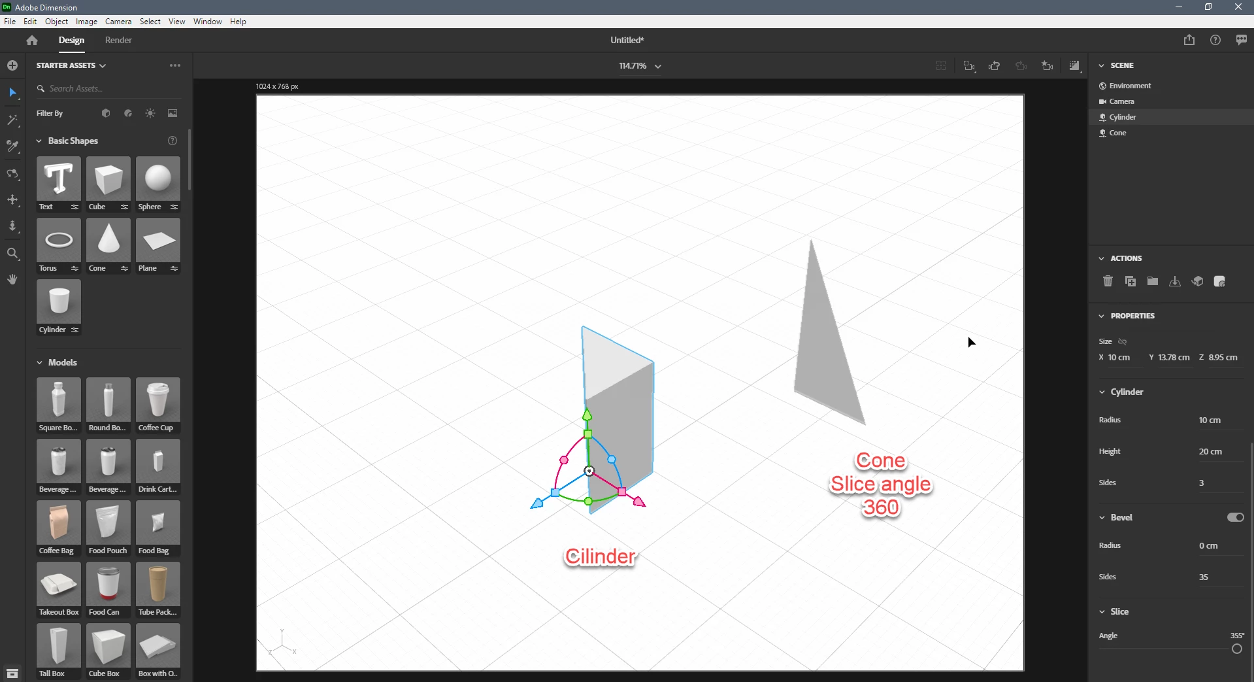The width and height of the screenshot is (1254, 682).
Task: Open Text shape settings toggle
Action: (x=74, y=207)
